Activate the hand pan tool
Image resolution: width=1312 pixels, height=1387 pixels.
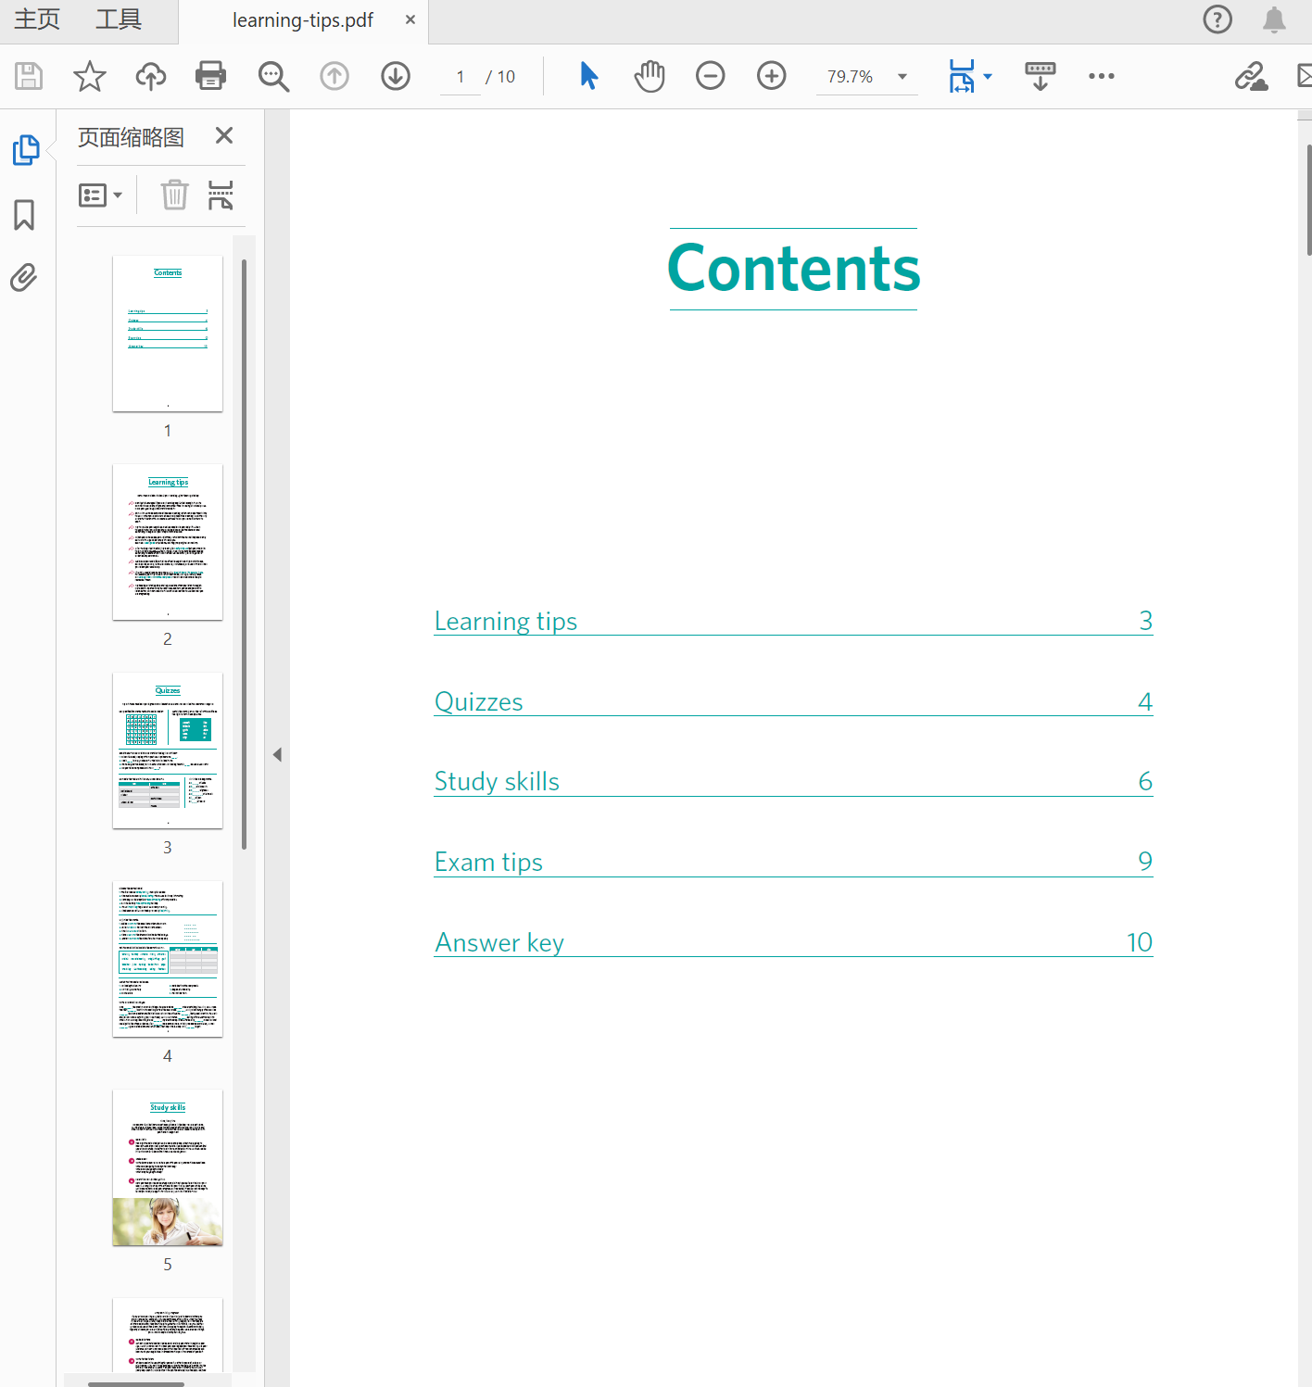point(649,76)
